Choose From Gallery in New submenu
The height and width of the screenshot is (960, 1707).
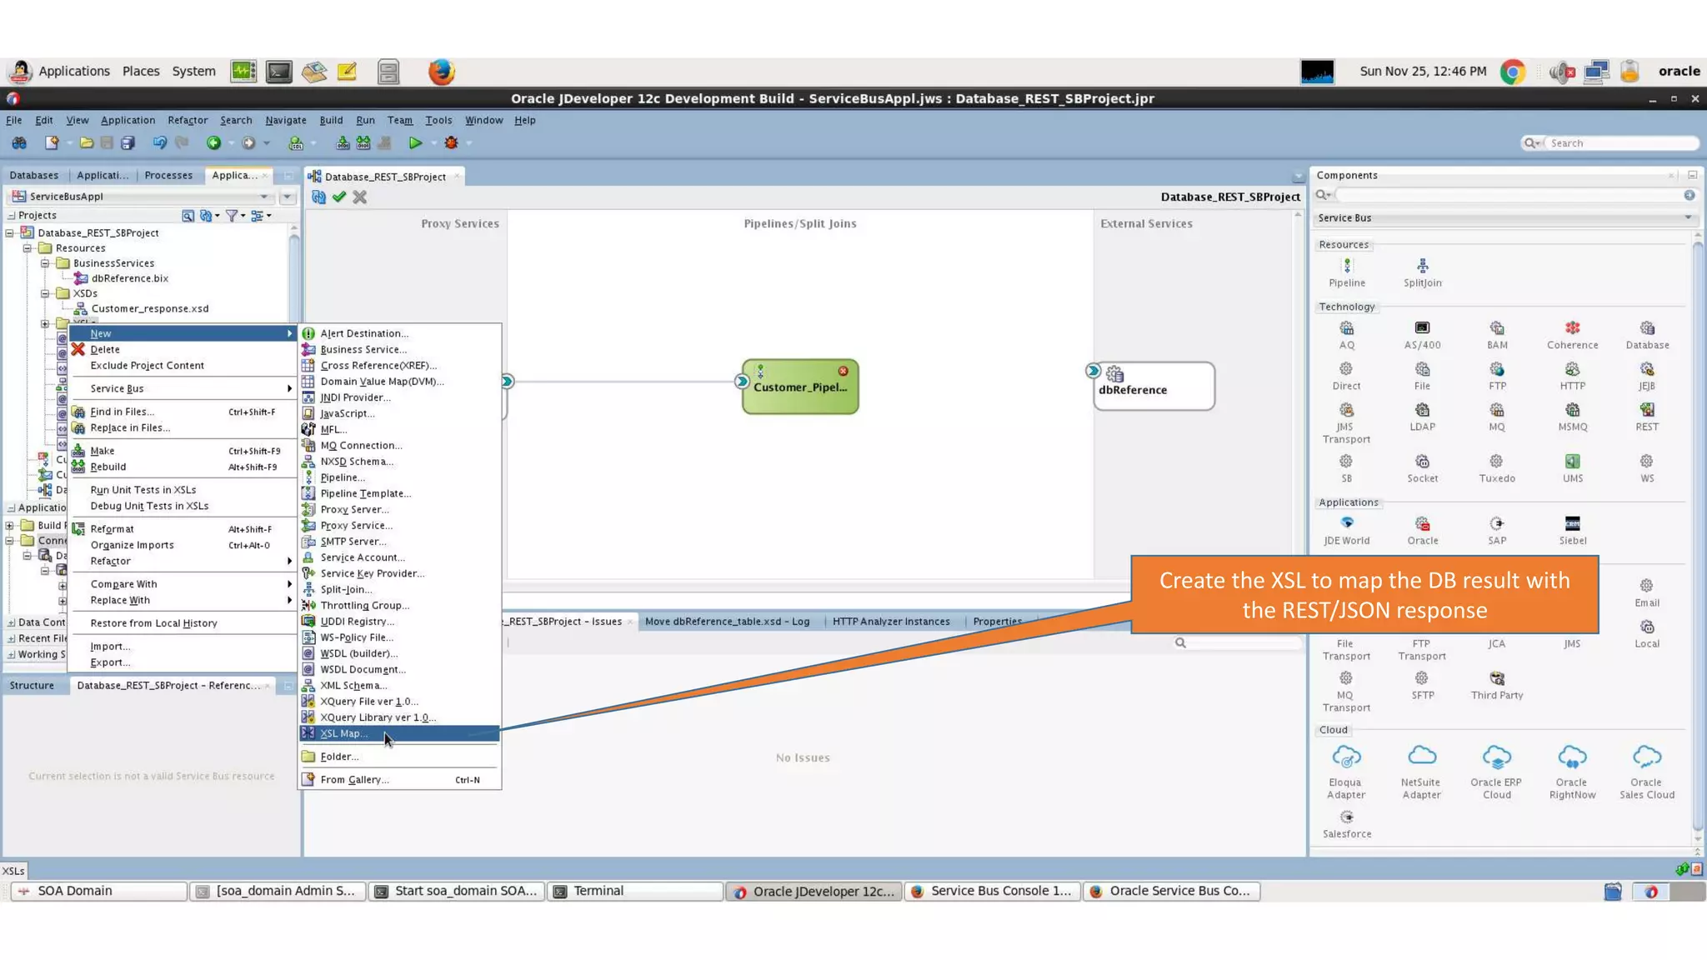(x=399, y=779)
